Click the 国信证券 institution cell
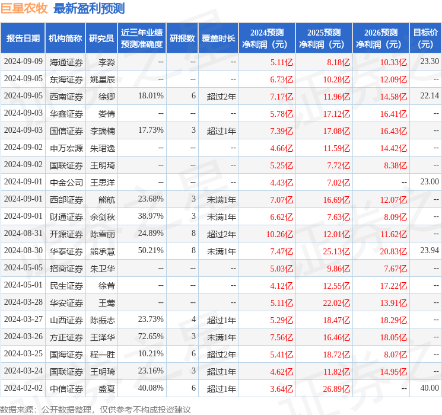Screen dimensions: 442x415 tap(66, 131)
